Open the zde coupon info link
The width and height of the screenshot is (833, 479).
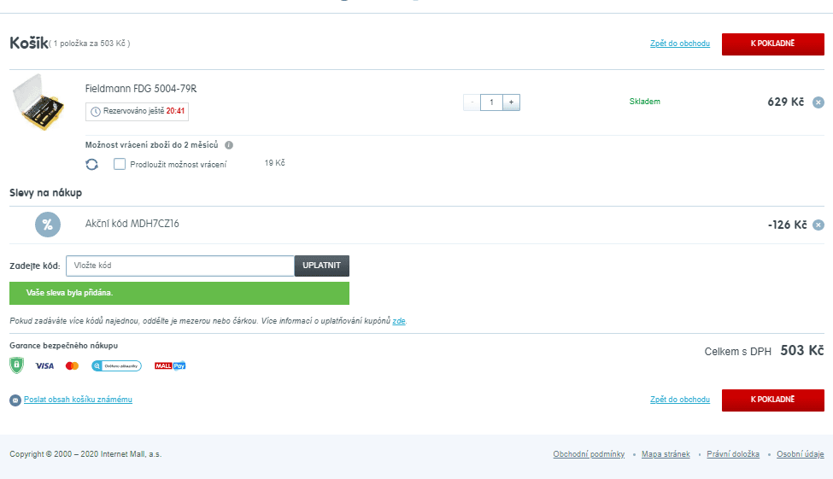pos(399,321)
